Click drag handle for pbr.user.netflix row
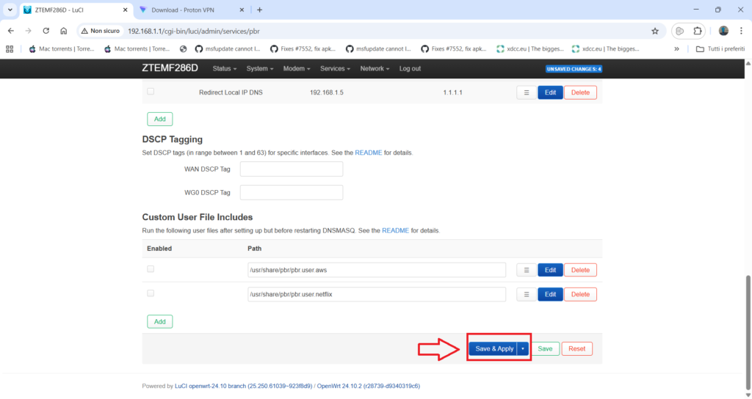The width and height of the screenshot is (752, 399). tap(526, 294)
